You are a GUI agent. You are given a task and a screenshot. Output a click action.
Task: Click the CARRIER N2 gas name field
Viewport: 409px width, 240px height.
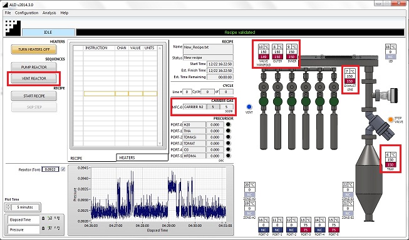195,107
